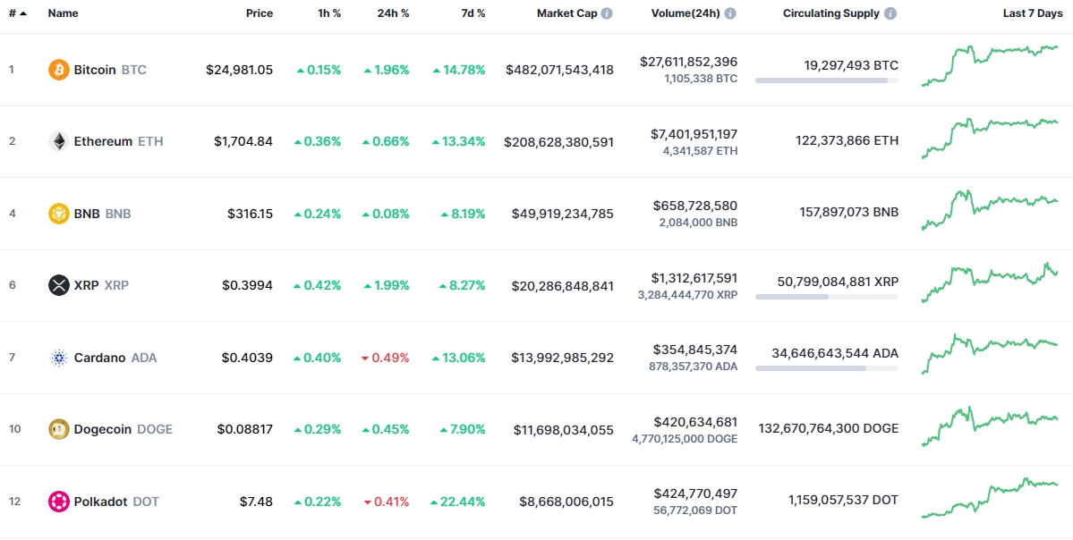
Task: Click Dogecoin supply 132,670,764,300 DOGE
Action: pyautogui.click(x=829, y=429)
